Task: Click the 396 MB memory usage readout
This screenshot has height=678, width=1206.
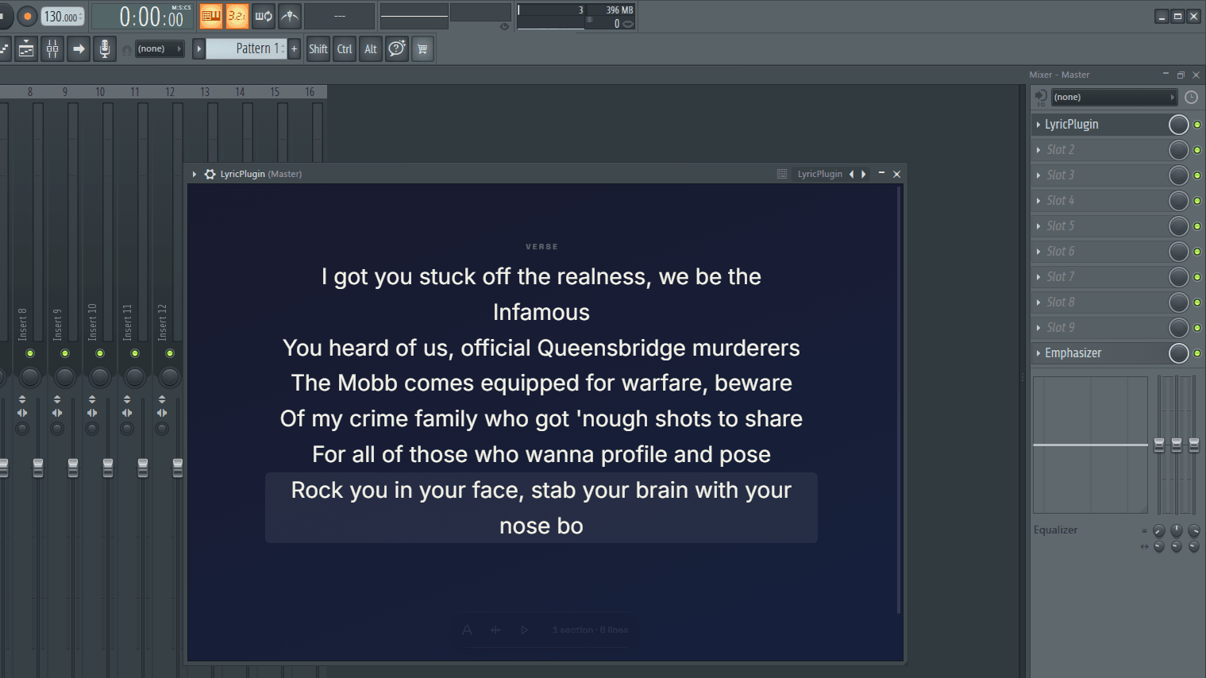Action: pos(619,10)
